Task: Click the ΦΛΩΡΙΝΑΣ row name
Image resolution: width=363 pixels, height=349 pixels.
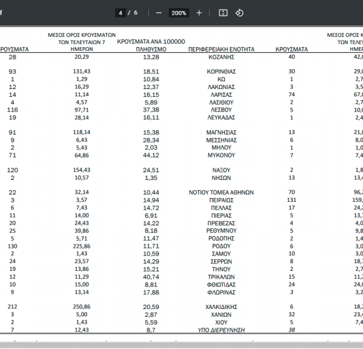Action: 221,293
